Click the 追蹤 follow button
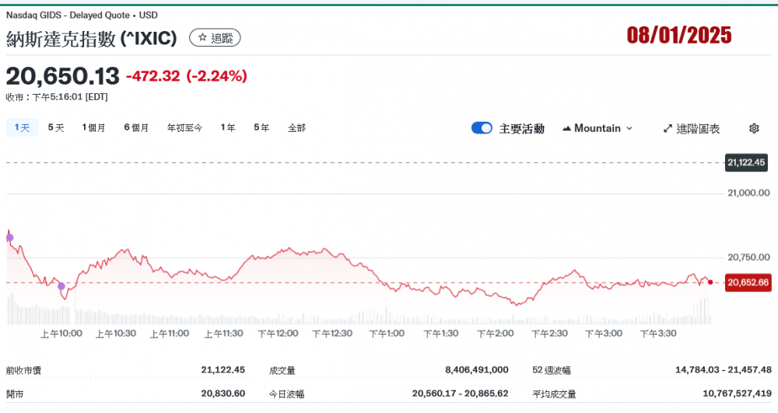This screenshot has width=778, height=413. coord(216,37)
